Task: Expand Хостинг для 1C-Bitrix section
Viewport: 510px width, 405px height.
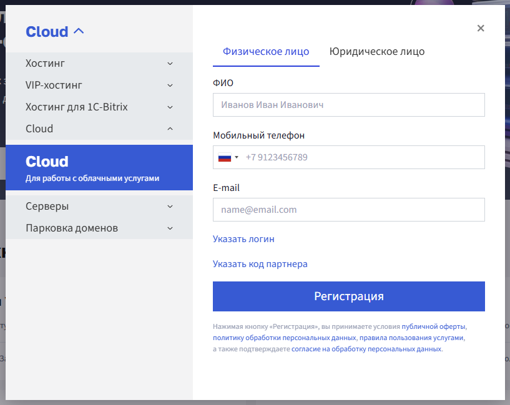Action: (170, 107)
